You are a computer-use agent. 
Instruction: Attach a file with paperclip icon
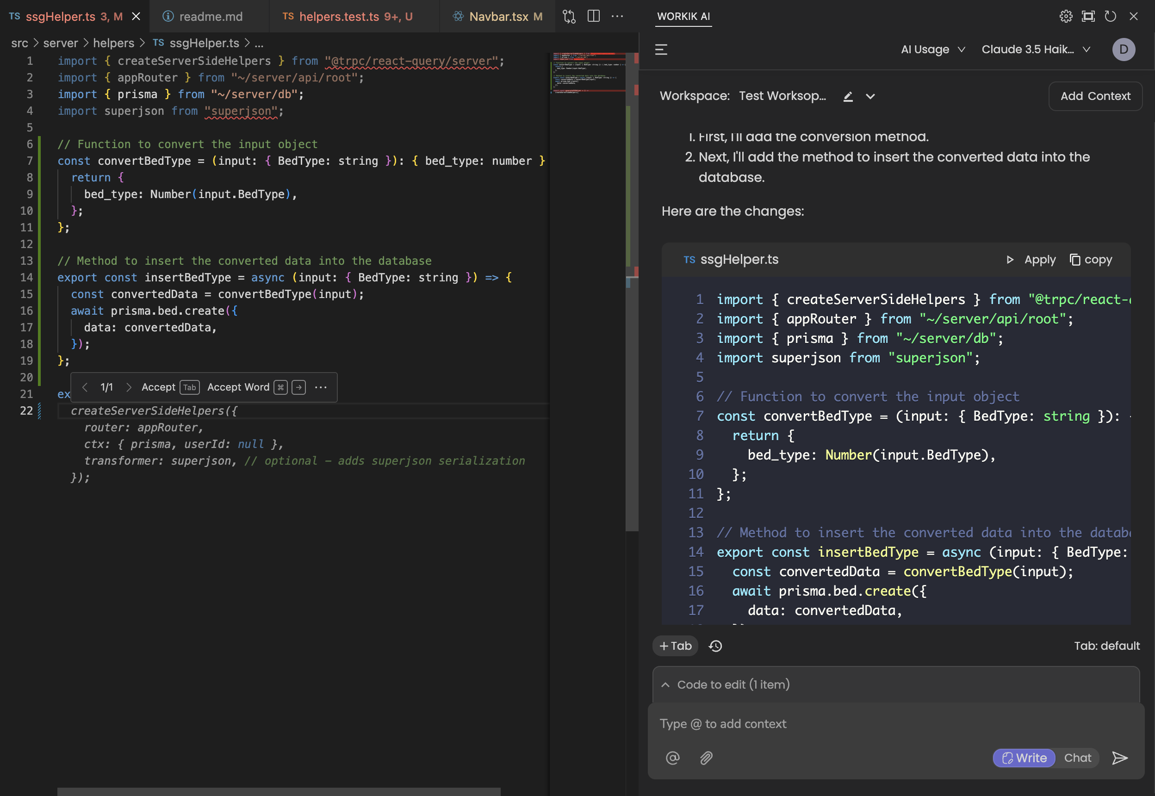706,758
